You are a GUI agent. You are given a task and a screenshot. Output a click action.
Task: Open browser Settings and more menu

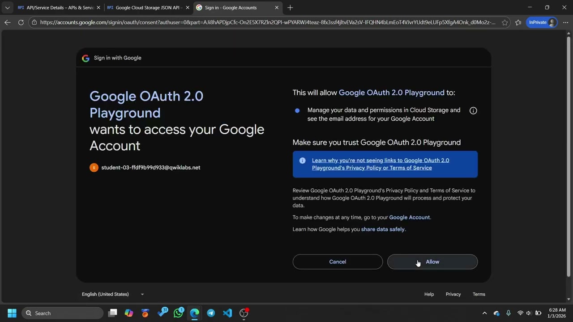tap(565, 22)
